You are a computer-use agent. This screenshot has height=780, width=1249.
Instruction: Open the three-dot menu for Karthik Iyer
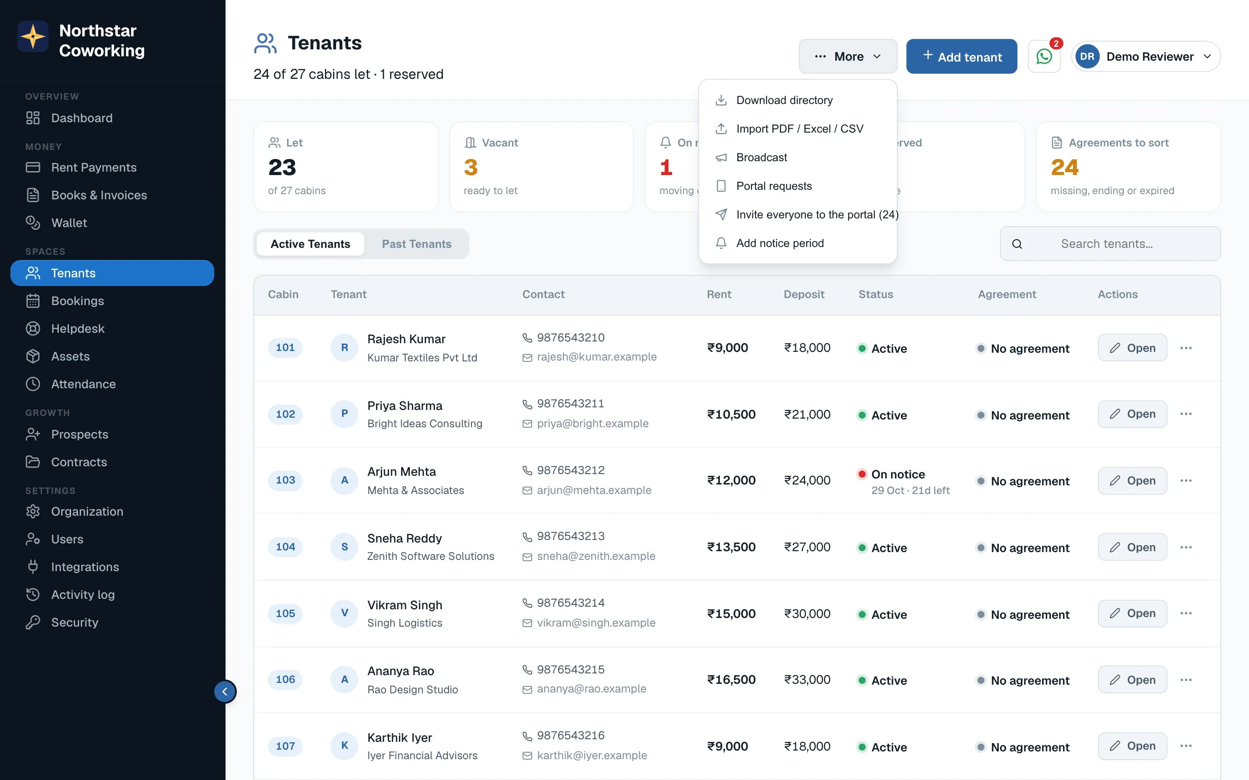click(x=1186, y=745)
